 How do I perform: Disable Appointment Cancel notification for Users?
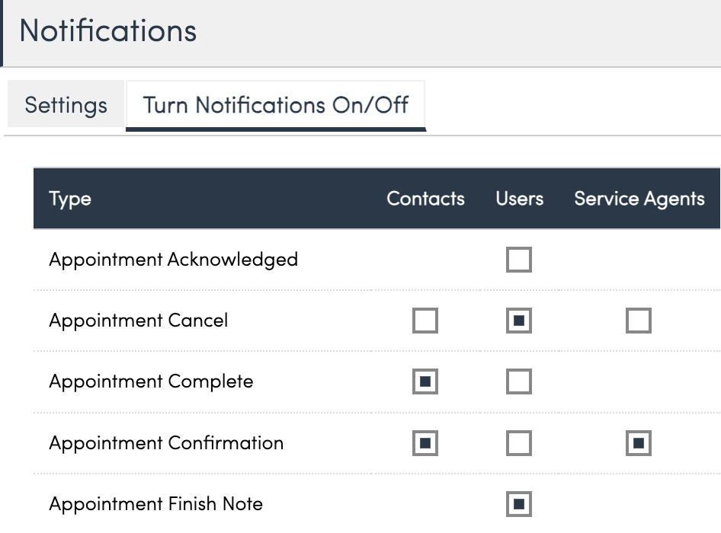pyautogui.click(x=519, y=321)
